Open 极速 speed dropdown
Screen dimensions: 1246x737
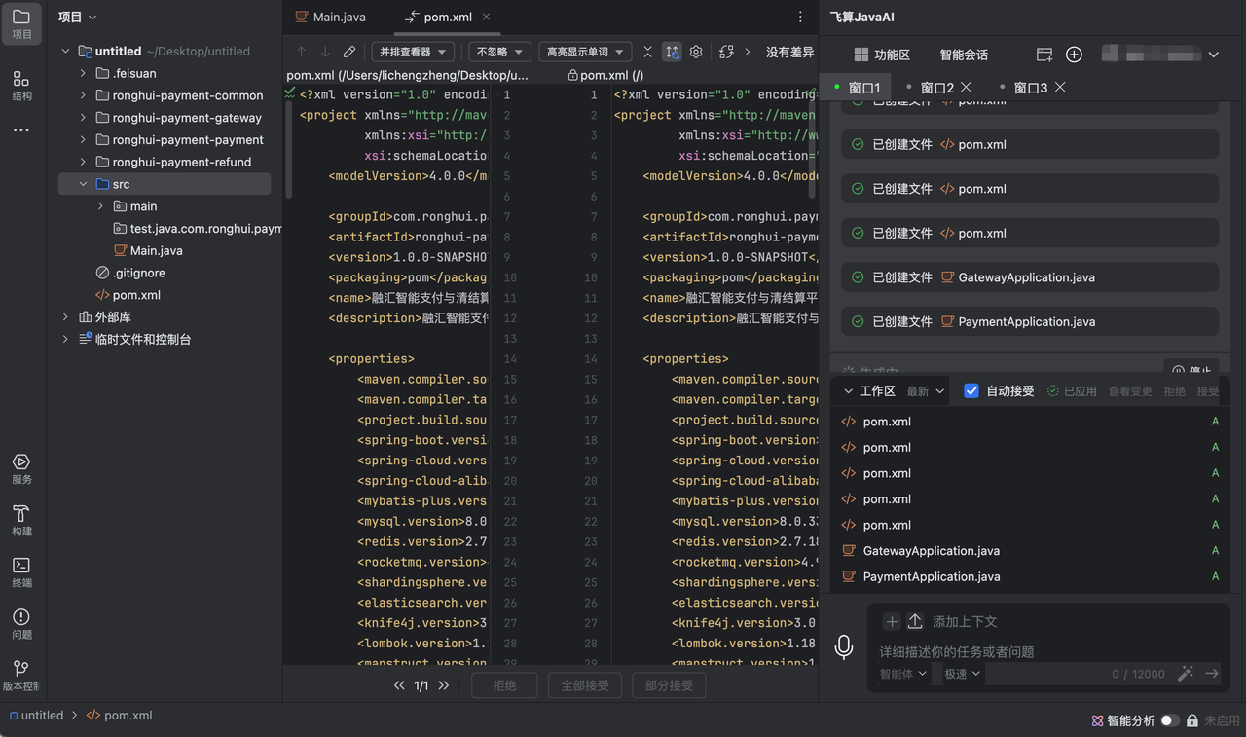click(963, 674)
